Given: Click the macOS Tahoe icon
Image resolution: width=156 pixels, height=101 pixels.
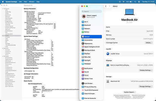Looking at the screenshot, I should [x=108, y=54].
